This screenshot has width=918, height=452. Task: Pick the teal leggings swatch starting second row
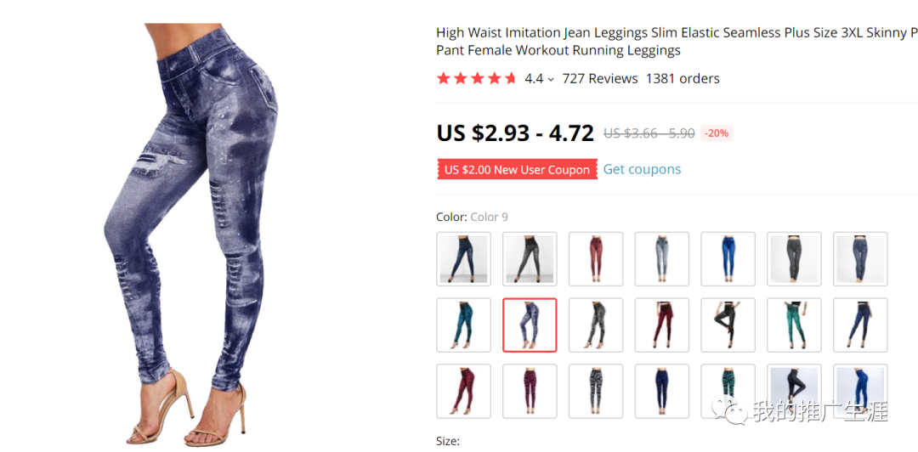click(x=463, y=325)
